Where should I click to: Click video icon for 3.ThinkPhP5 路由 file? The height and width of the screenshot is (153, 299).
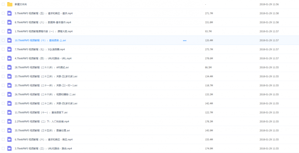click(x=10, y=148)
